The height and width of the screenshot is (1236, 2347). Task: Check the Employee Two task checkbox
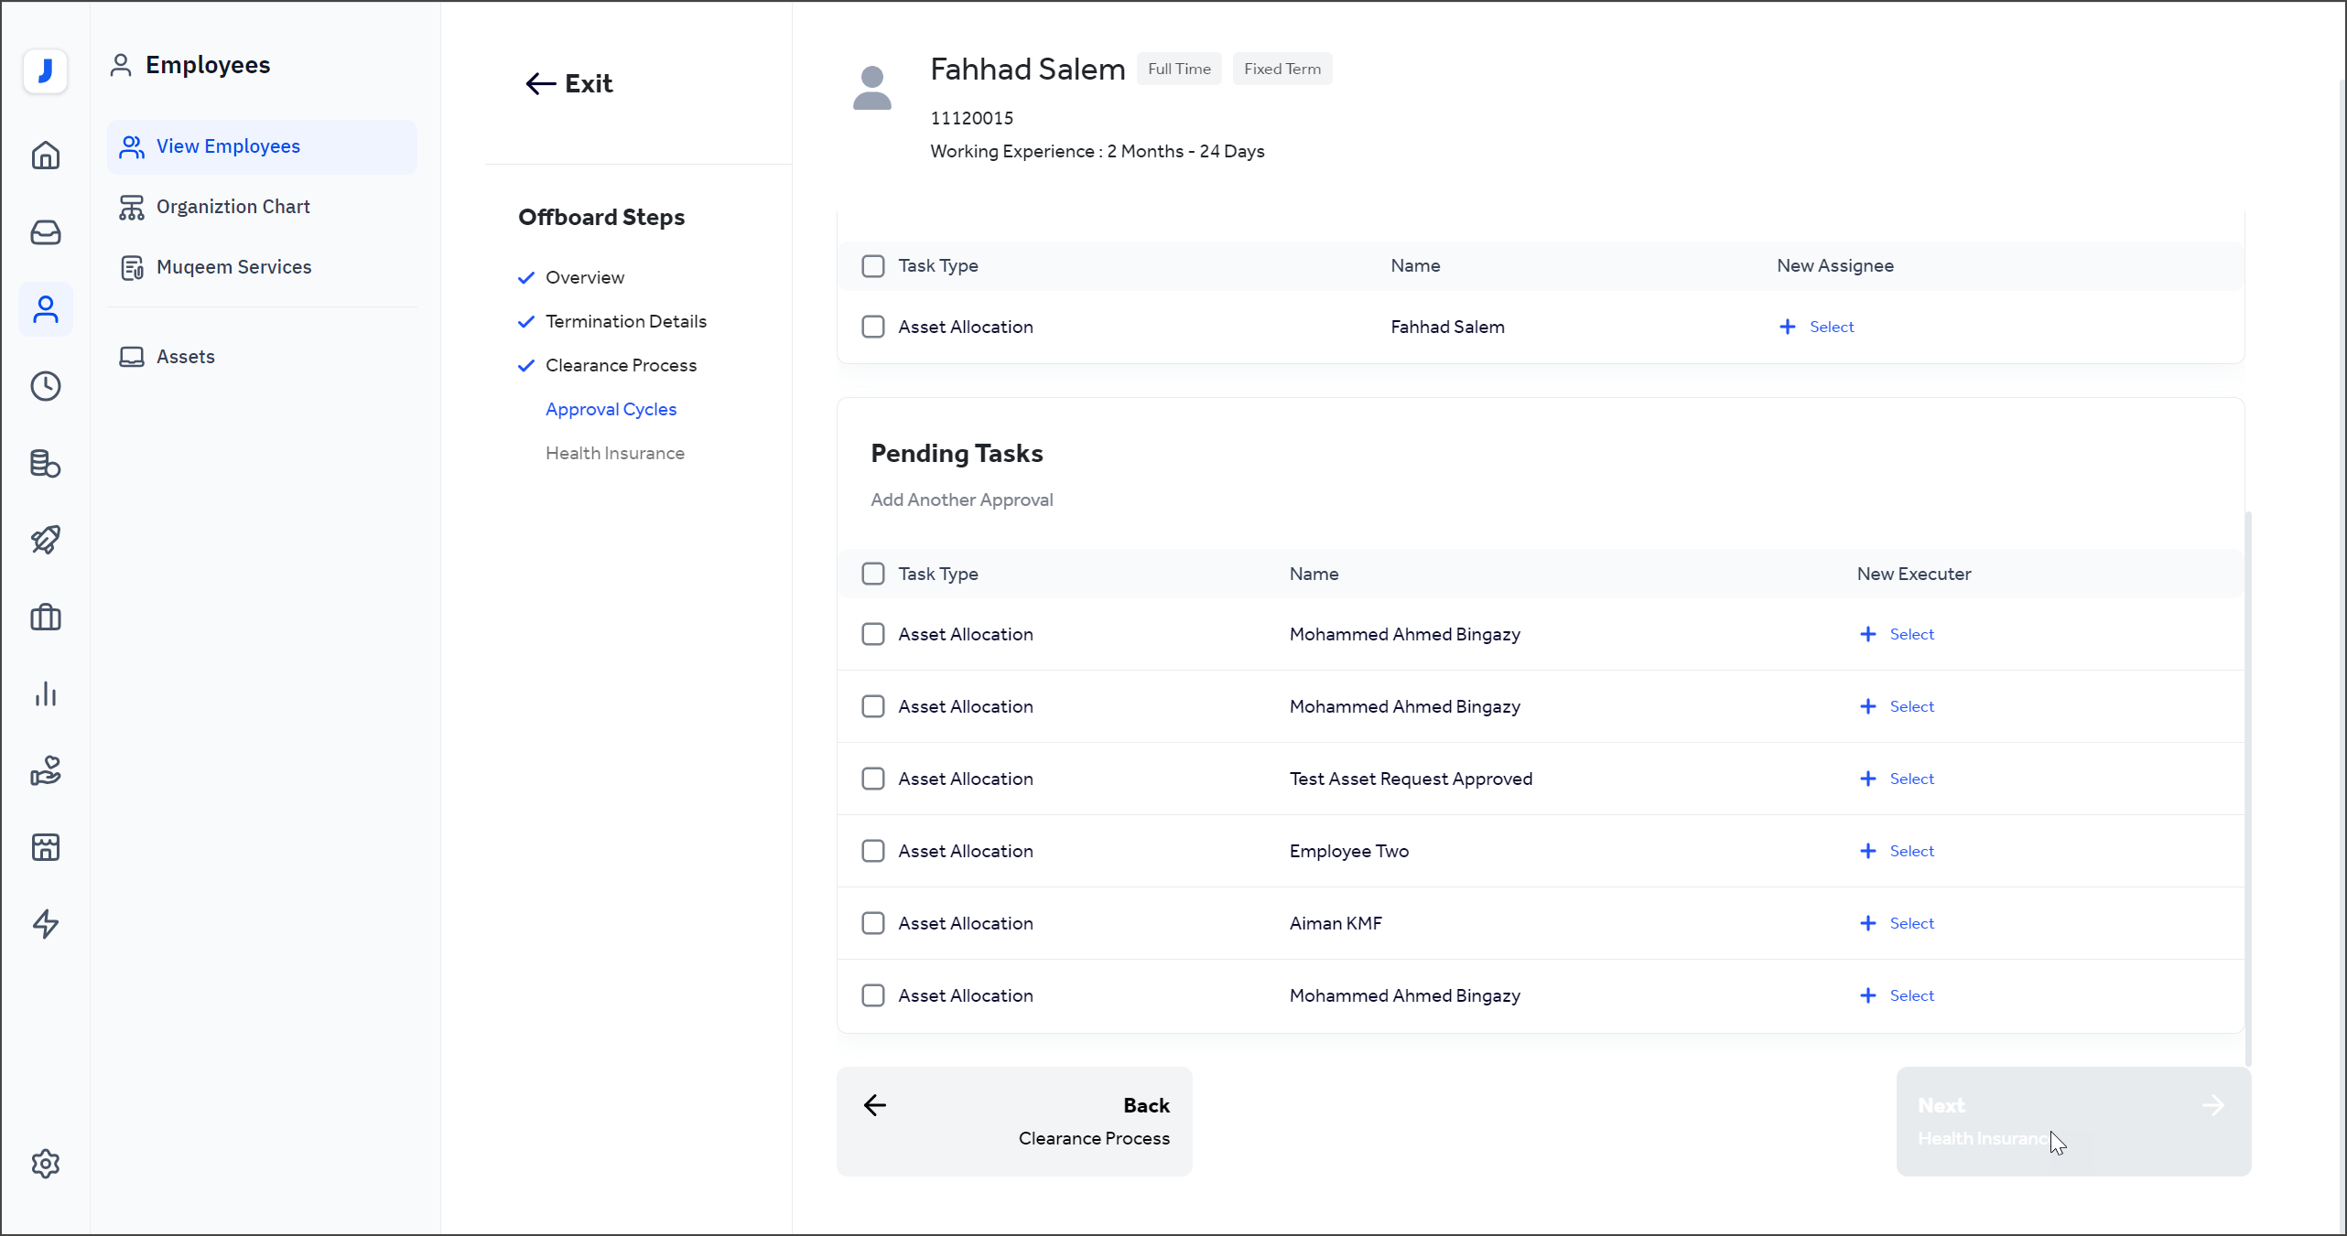pos(873,851)
